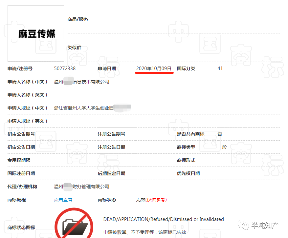Click the 类似群 label

pos(75,48)
